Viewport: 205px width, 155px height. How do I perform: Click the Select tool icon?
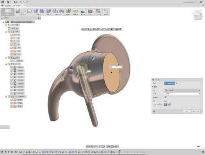tap(106, 11)
